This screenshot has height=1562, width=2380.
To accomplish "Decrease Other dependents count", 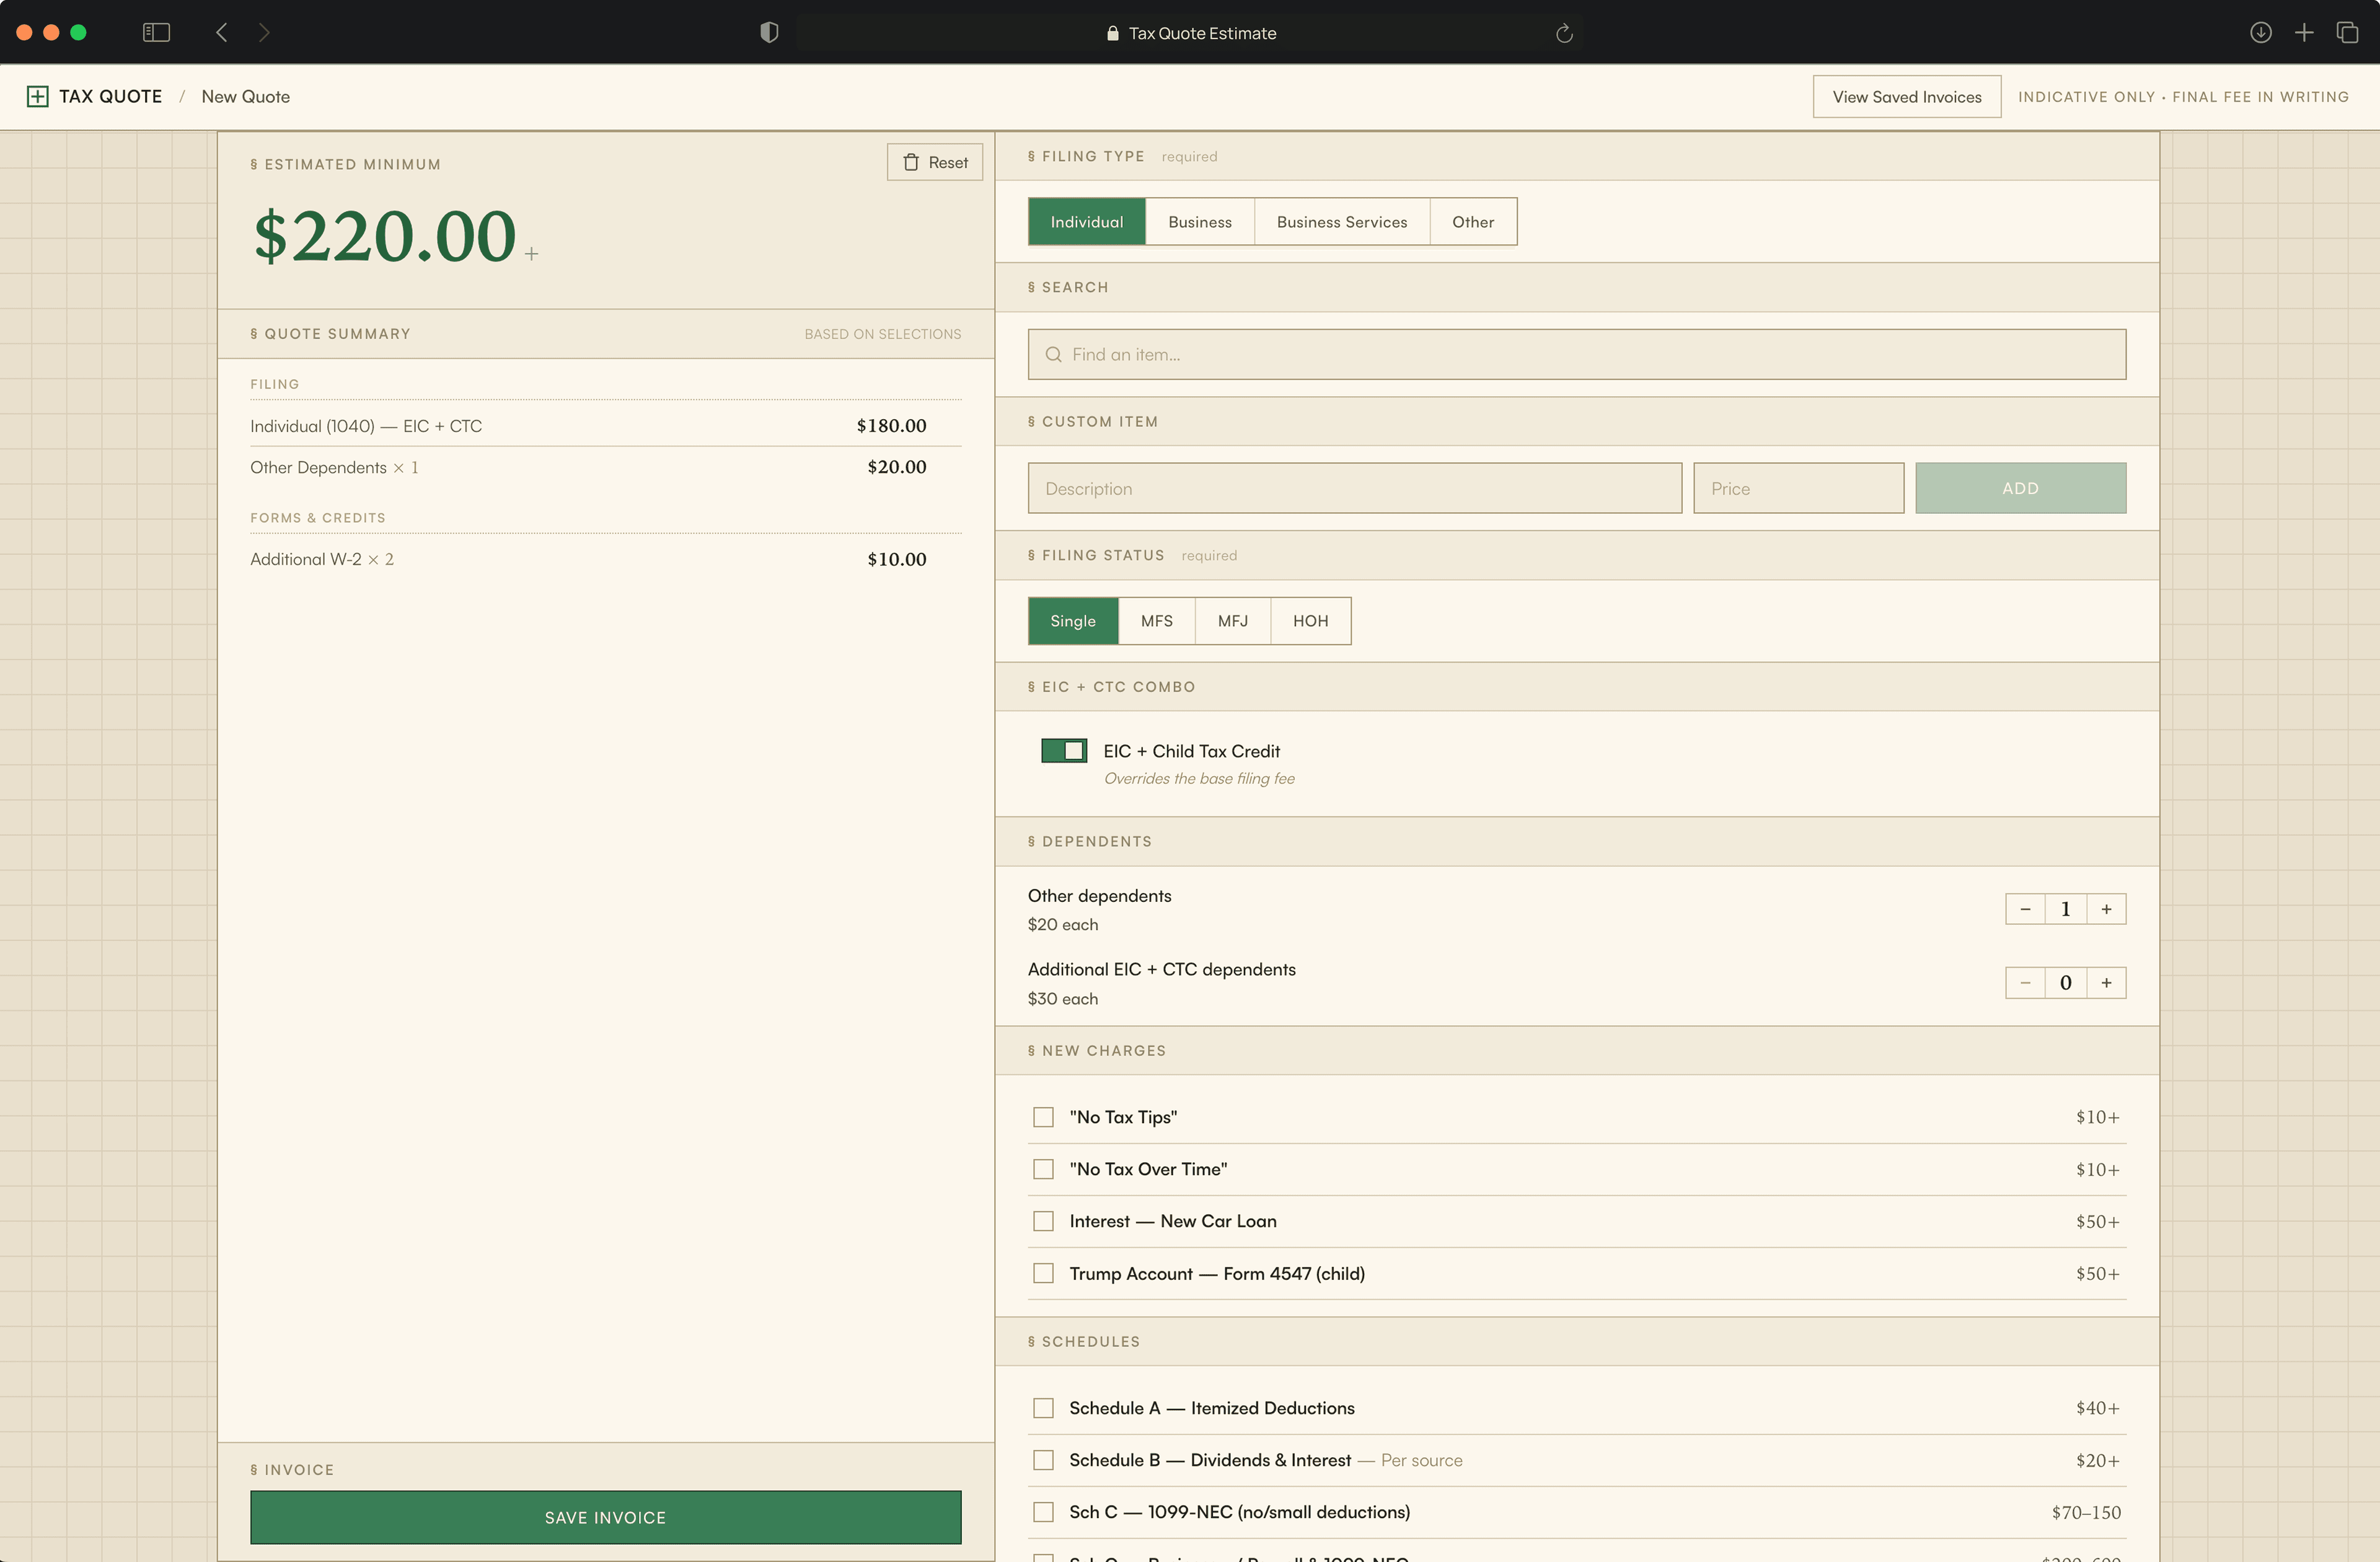I will [x=2025, y=909].
